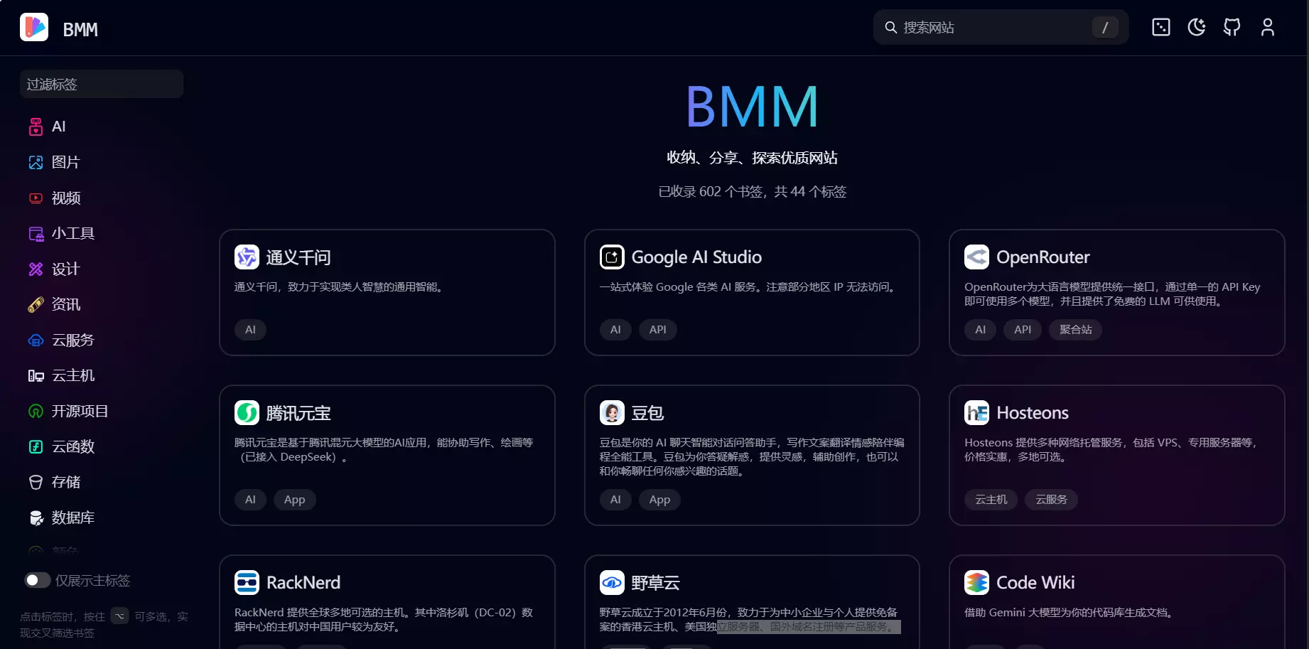Select the 图片 category in sidebar
The image size is (1309, 649).
pyautogui.click(x=36, y=162)
